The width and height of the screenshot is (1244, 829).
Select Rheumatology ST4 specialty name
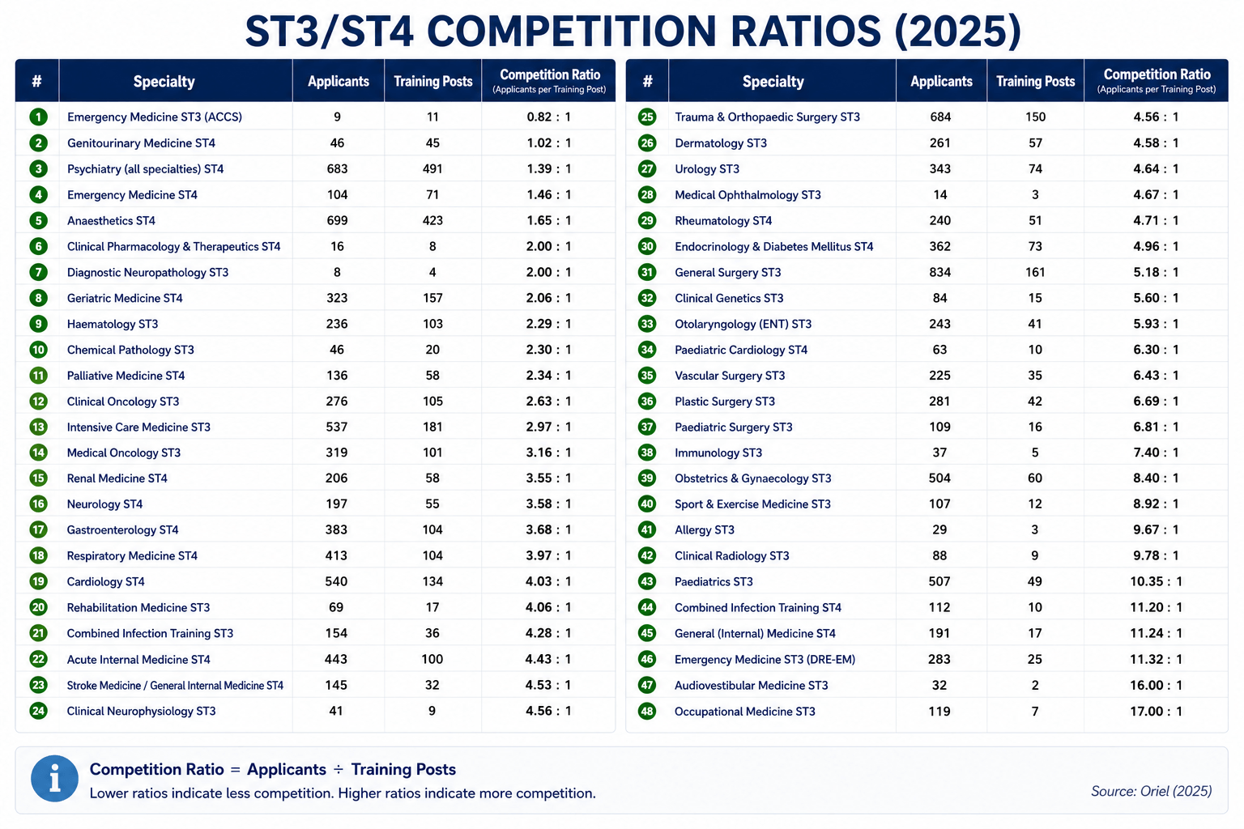[x=723, y=221]
